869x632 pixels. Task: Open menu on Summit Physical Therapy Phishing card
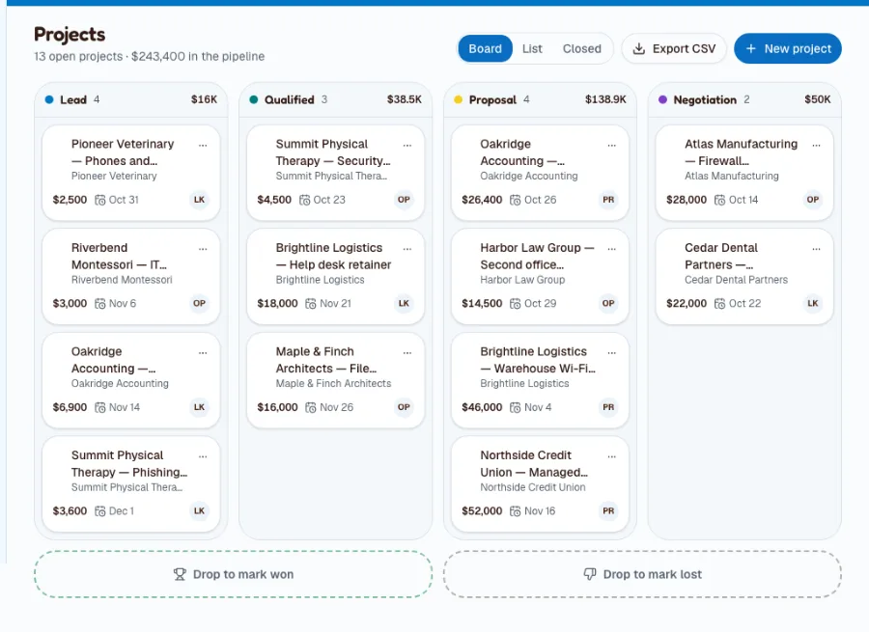[203, 456]
